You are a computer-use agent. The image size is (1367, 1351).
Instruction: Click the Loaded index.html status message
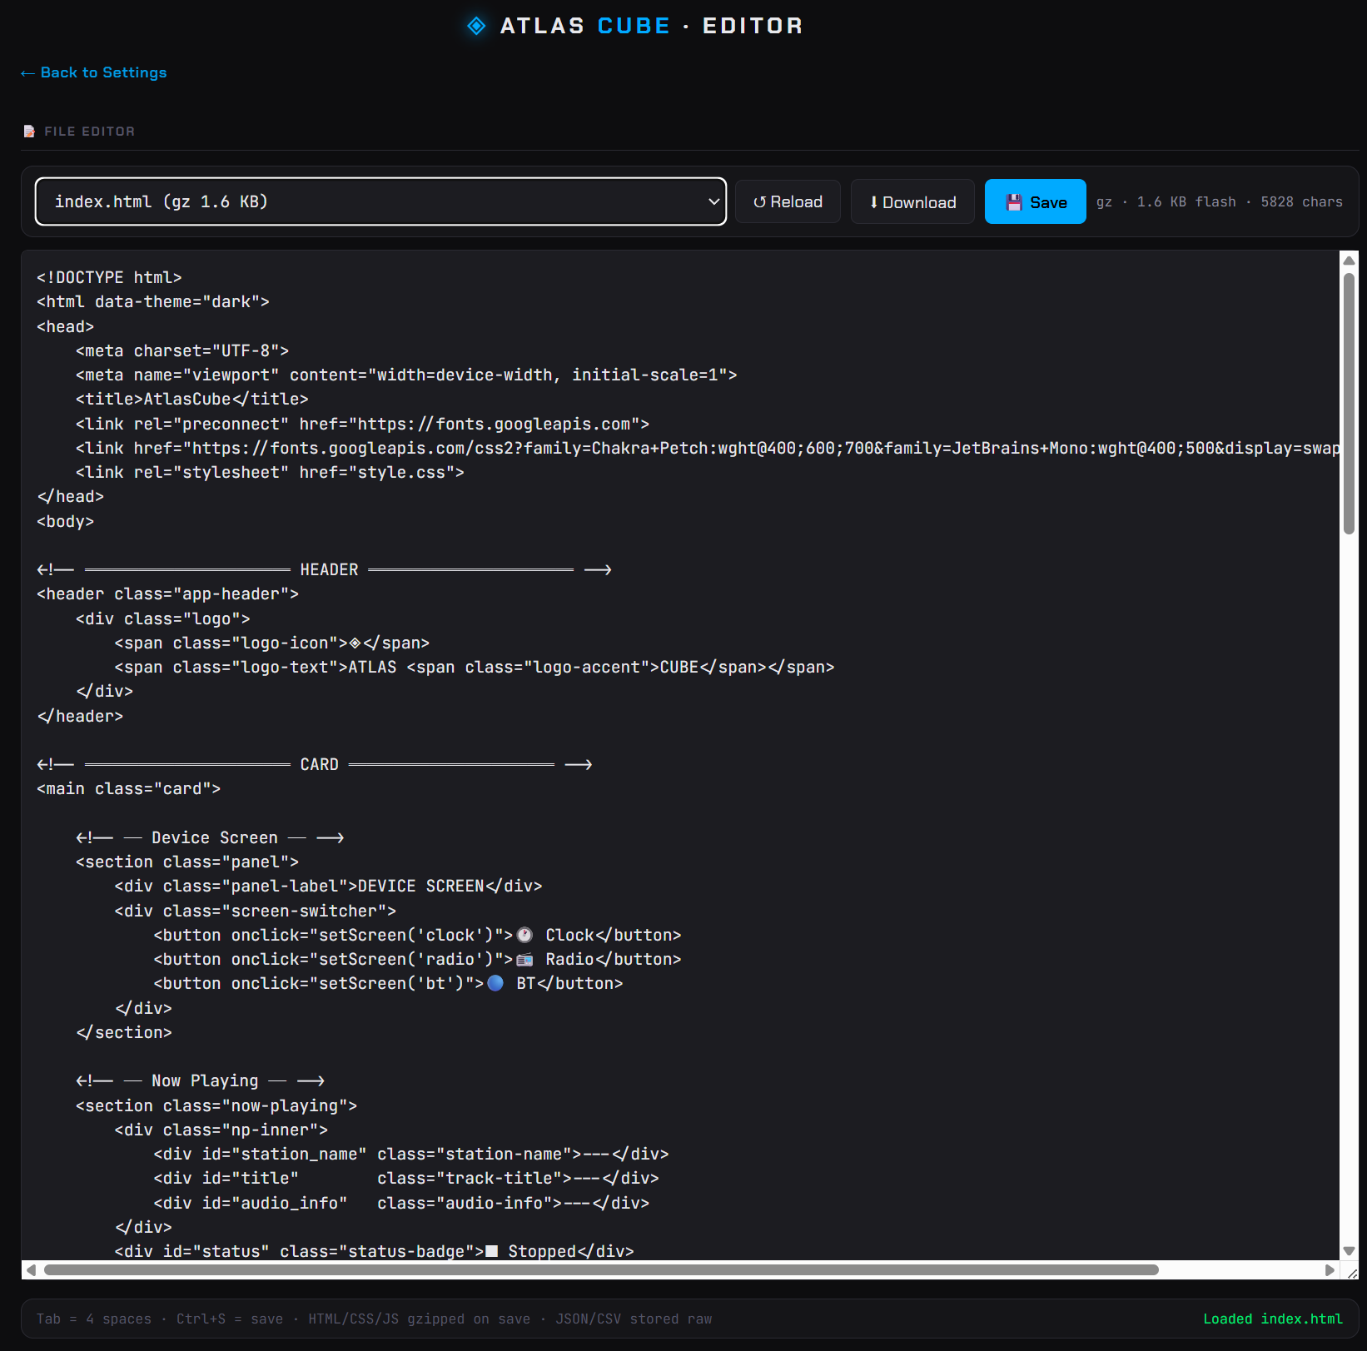coord(1273,1319)
